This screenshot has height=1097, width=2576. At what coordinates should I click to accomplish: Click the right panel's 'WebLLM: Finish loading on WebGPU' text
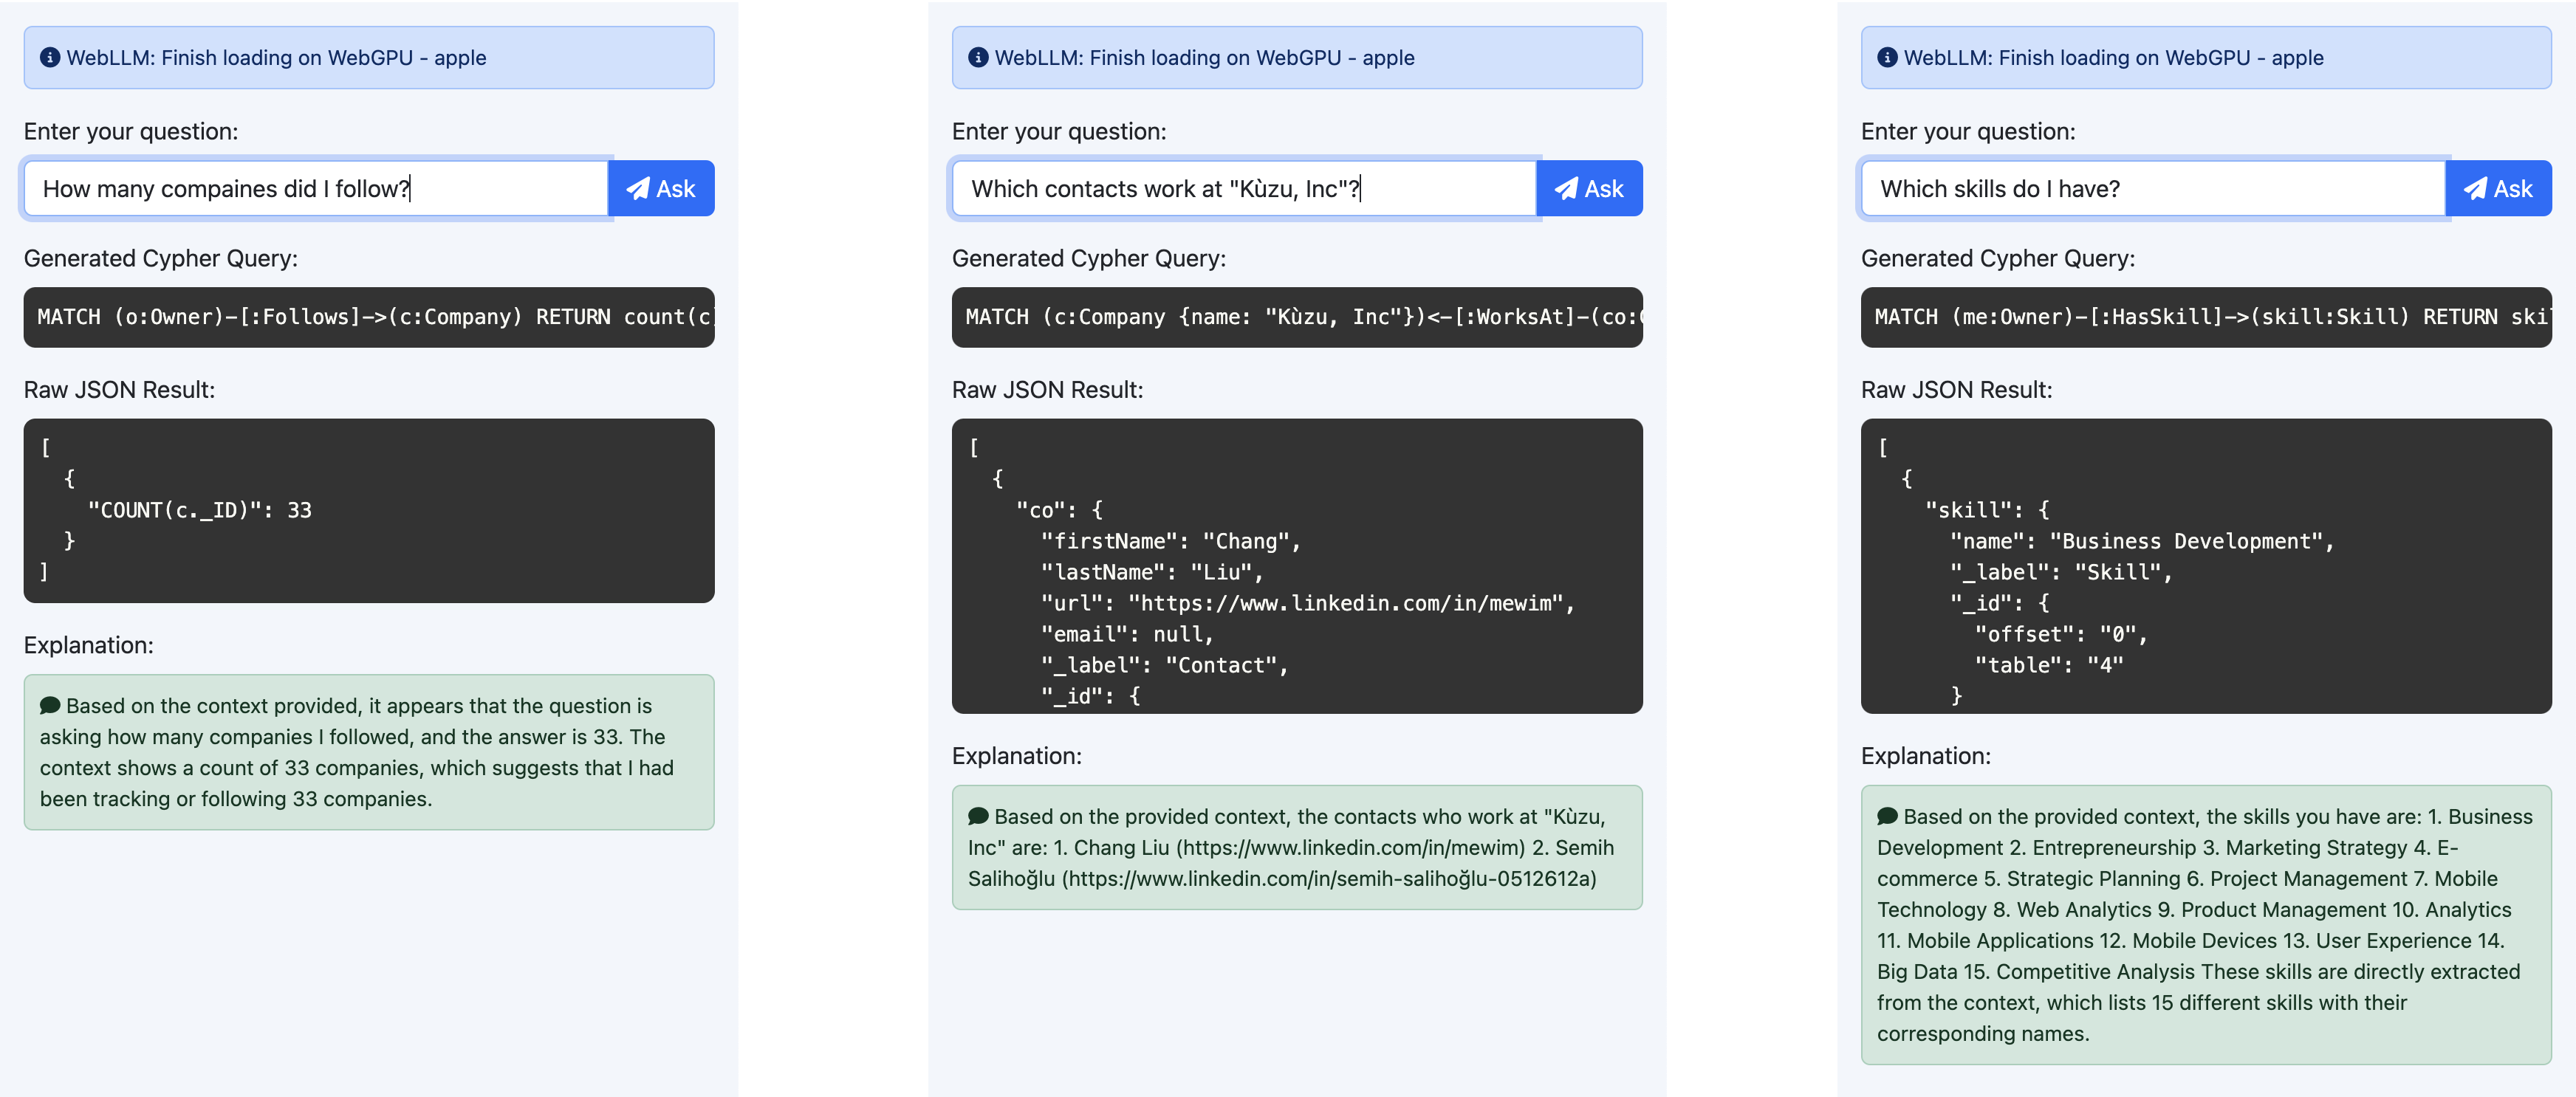pos(2113,58)
